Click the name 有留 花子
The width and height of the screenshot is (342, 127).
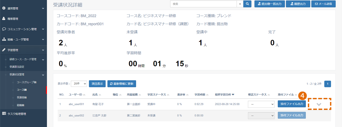pos(98,104)
